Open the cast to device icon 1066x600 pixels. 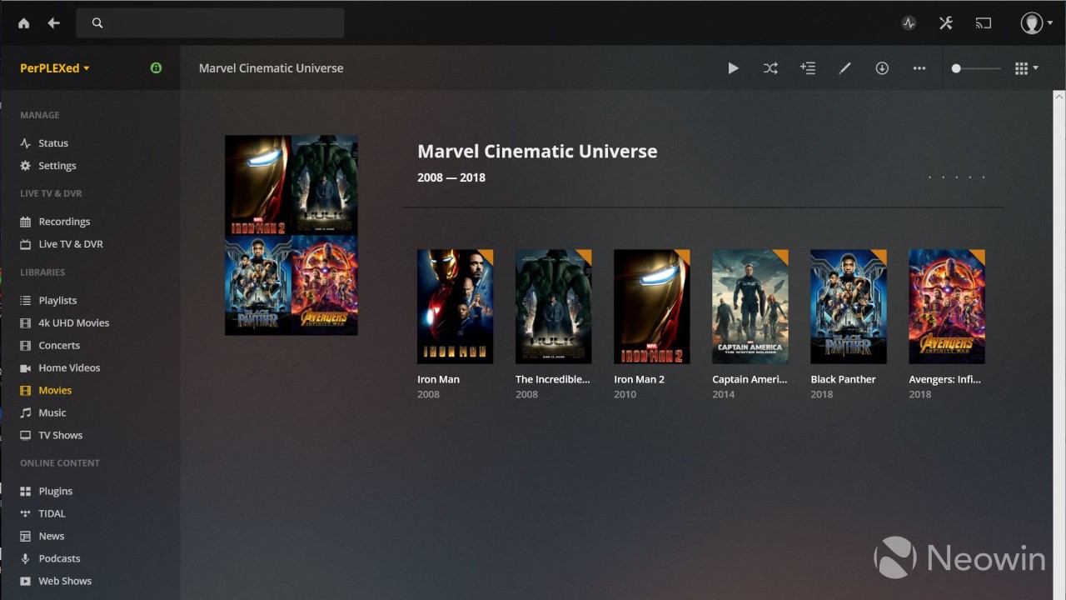click(x=984, y=23)
